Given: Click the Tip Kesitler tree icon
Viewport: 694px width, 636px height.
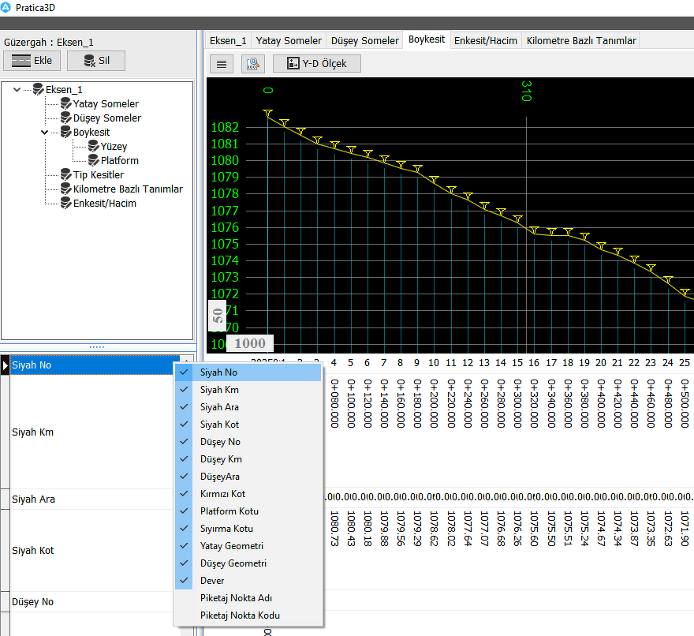Looking at the screenshot, I should tap(65, 174).
